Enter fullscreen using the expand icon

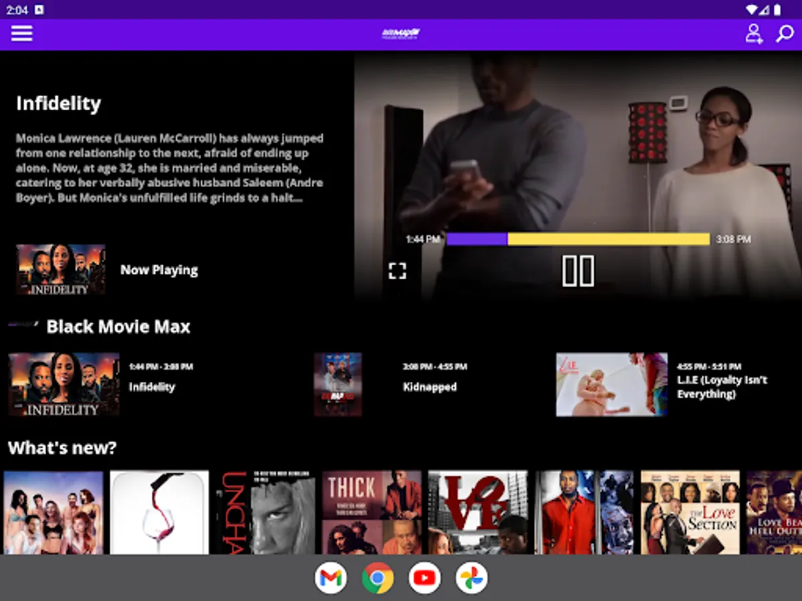coord(398,270)
